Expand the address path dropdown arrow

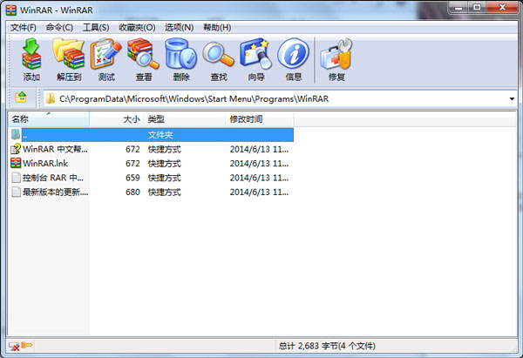pos(512,99)
